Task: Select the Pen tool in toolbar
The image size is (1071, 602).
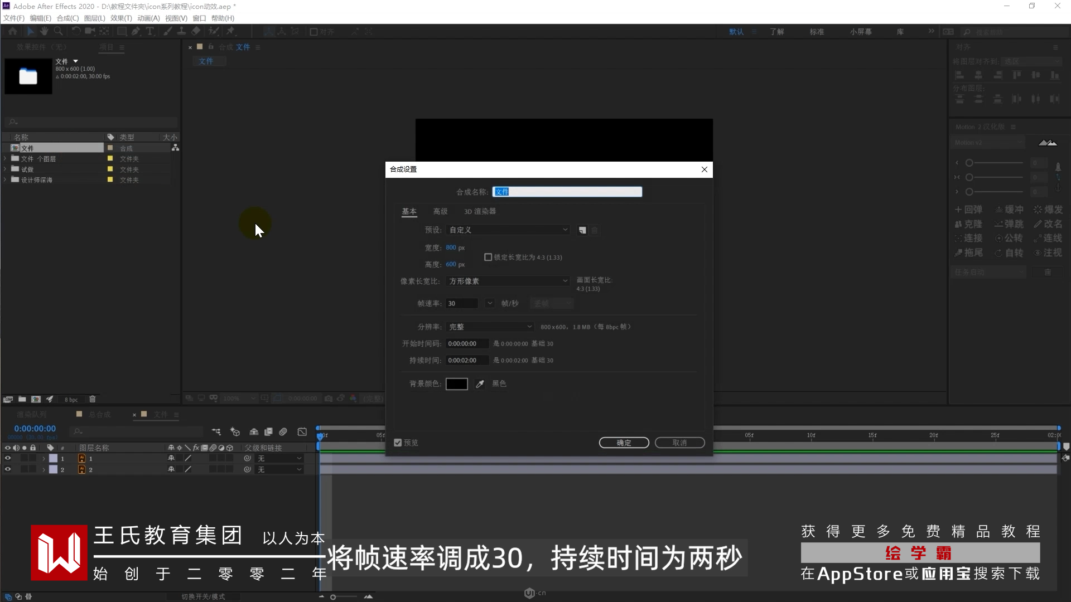Action: point(136,32)
